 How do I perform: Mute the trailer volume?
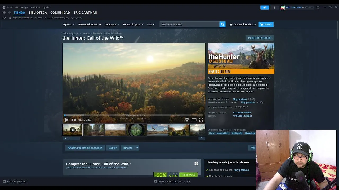click(73, 120)
